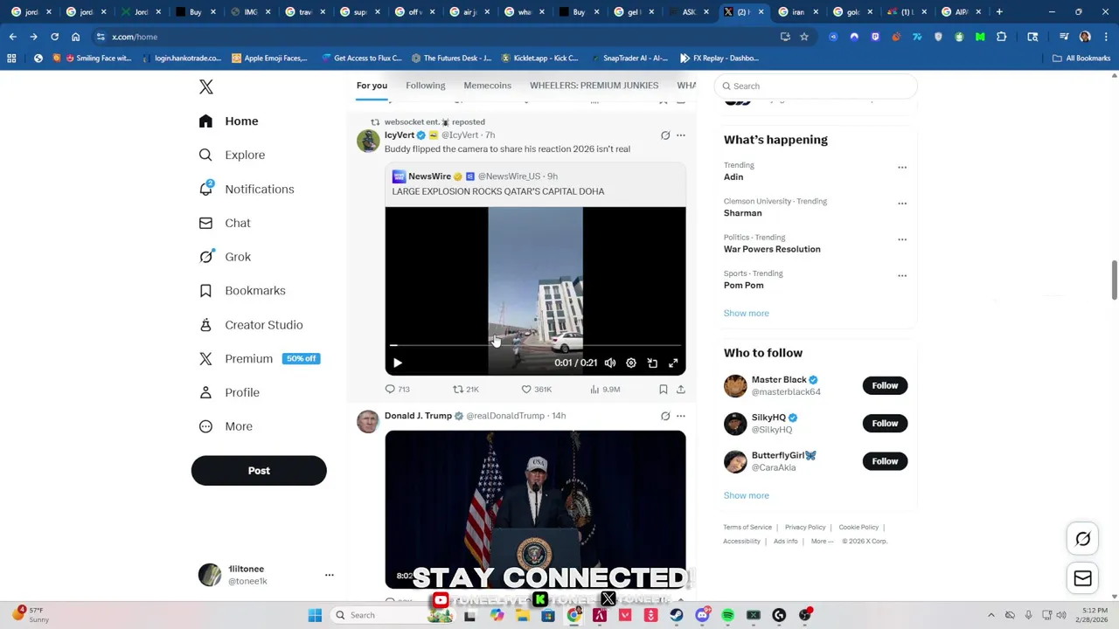
Task: Bookmark this page with star icon
Action: click(x=804, y=37)
